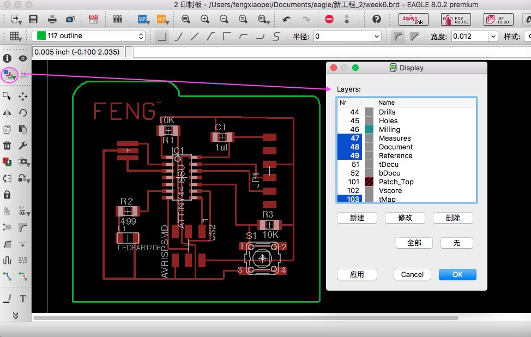Select the Rotate tool
The image size is (531, 337).
coord(23,113)
